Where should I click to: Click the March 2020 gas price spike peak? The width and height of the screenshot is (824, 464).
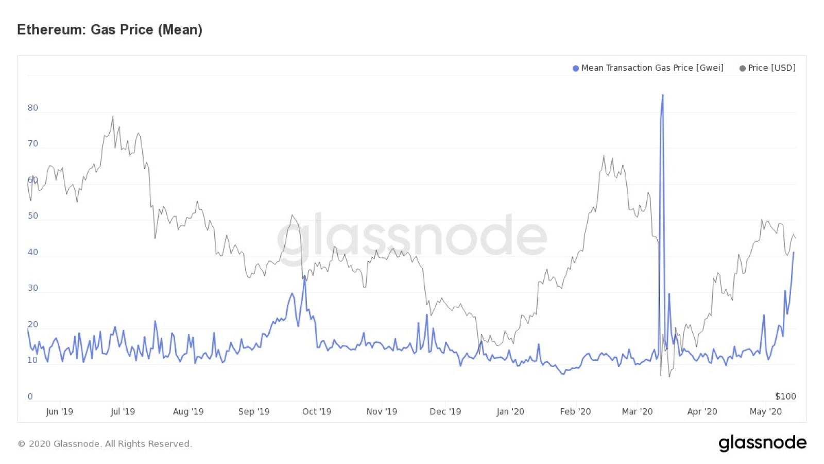(663, 95)
